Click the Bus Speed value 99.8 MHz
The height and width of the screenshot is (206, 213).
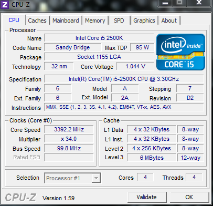[x=69, y=148]
